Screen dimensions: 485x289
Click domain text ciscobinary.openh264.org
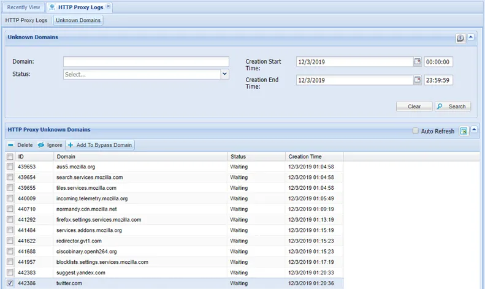tap(86, 251)
